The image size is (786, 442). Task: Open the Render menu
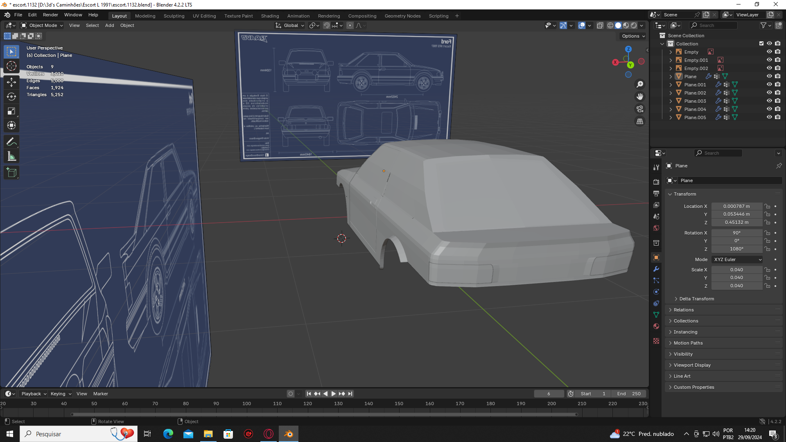pos(50,15)
